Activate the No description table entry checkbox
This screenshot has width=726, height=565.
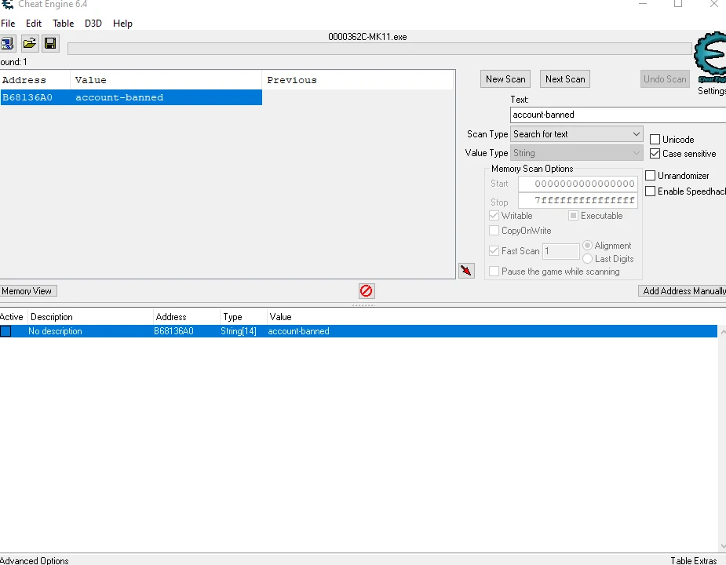[x=5, y=331]
